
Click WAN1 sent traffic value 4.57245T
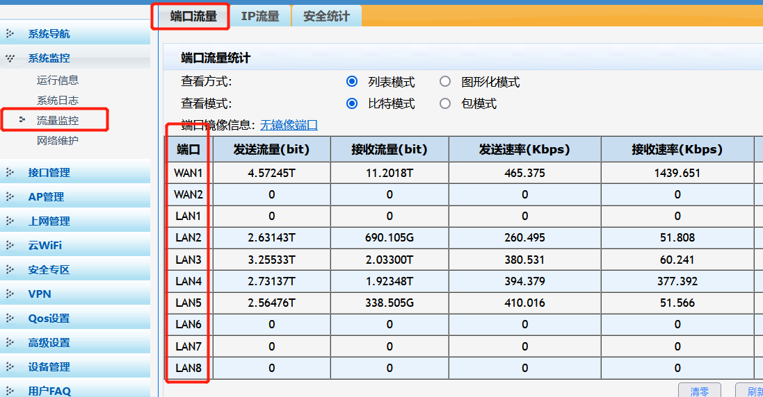(x=271, y=173)
